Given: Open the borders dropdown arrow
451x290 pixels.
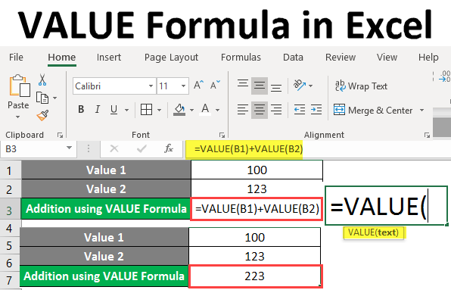Looking at the screenshot, I should coord(159,110).
